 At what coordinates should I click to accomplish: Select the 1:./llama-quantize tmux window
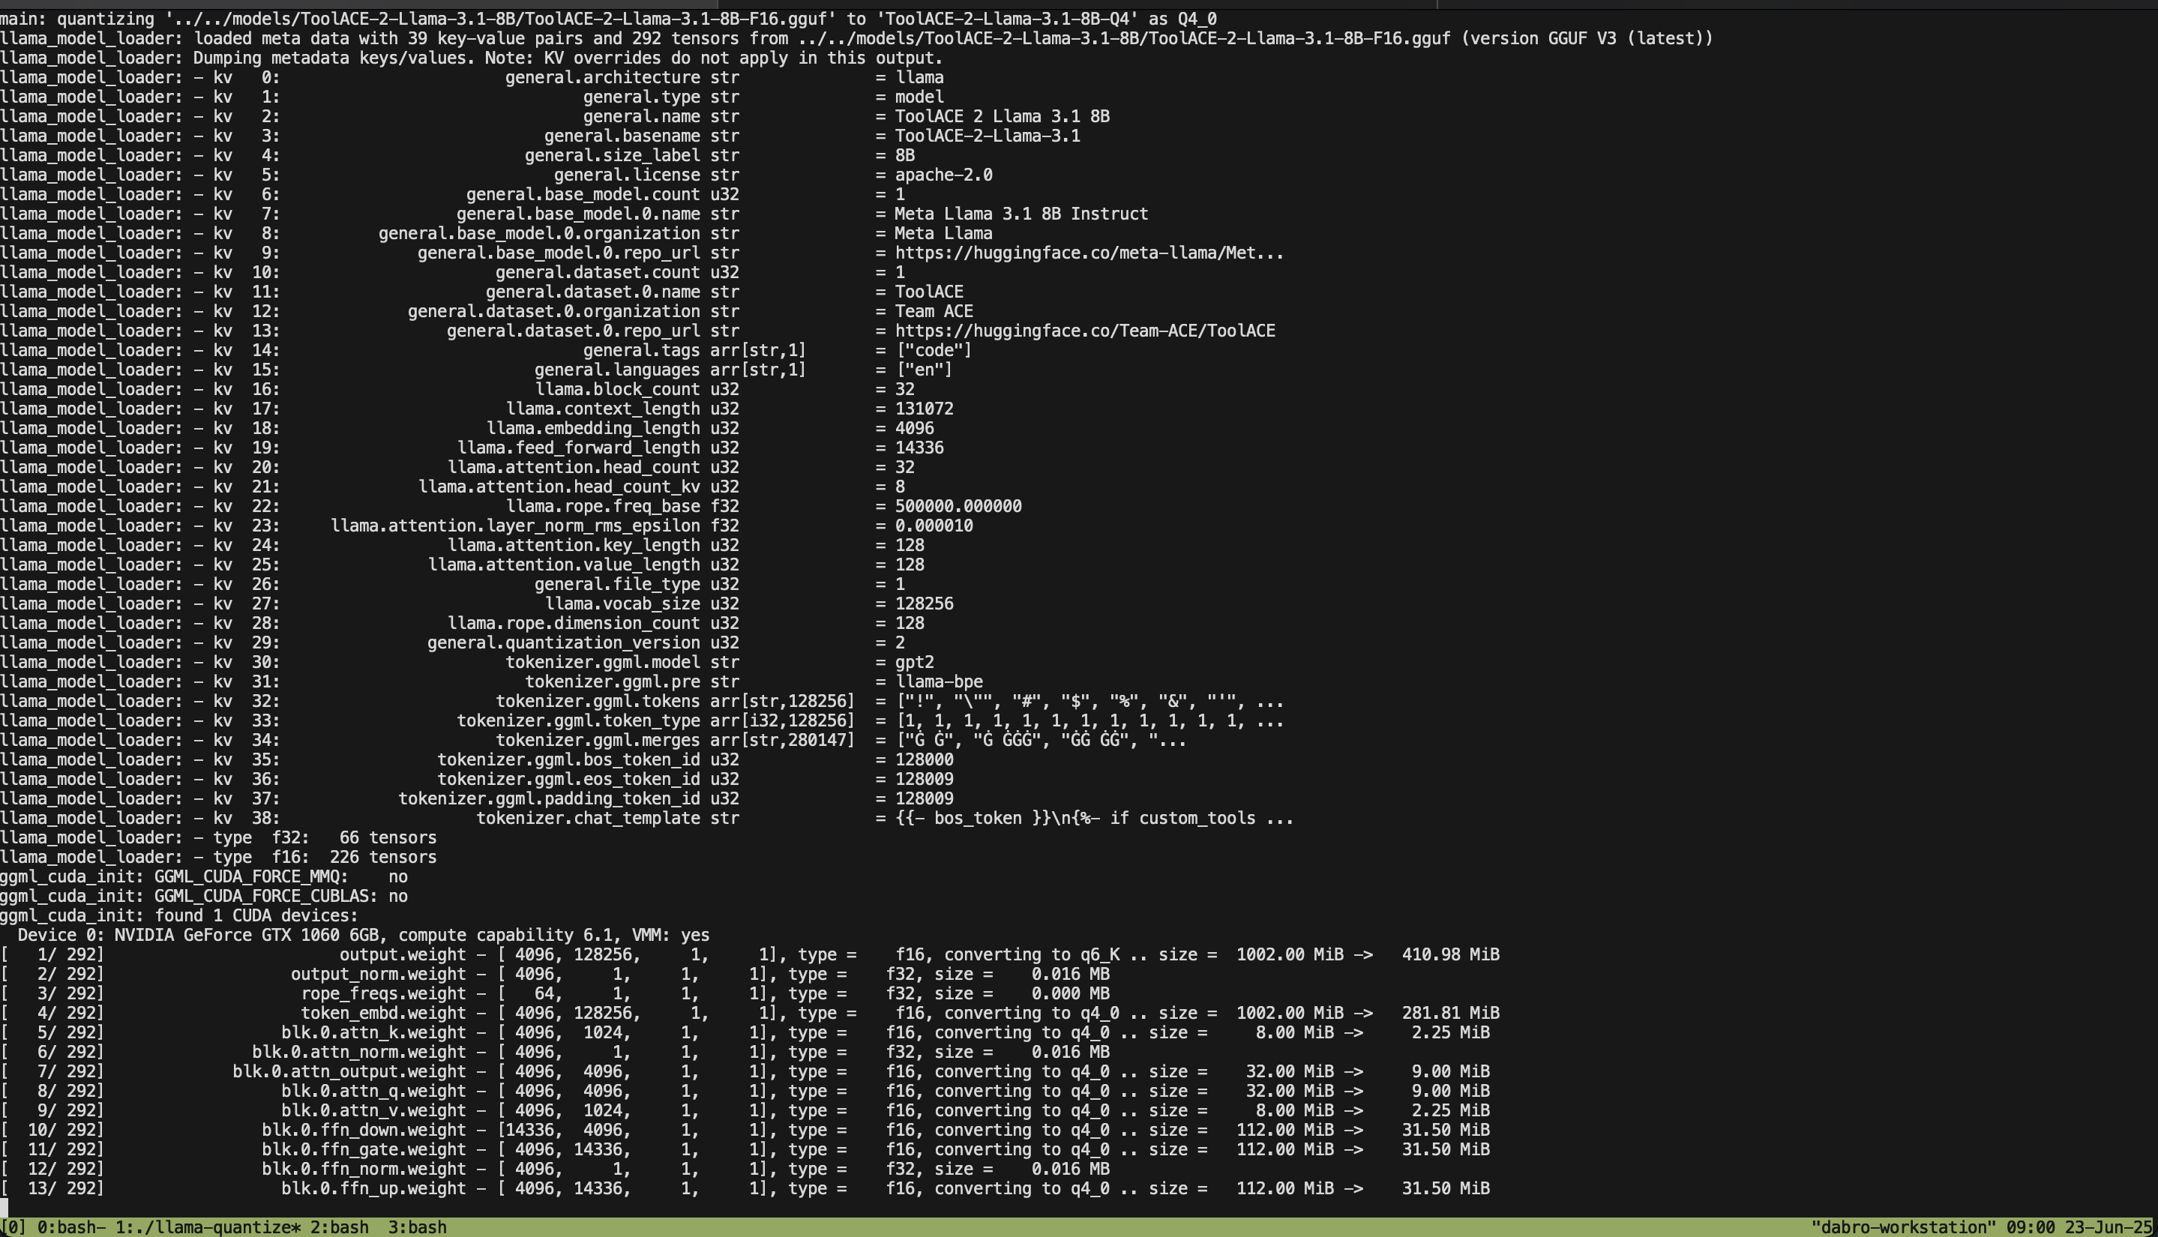pos(207,1227)
